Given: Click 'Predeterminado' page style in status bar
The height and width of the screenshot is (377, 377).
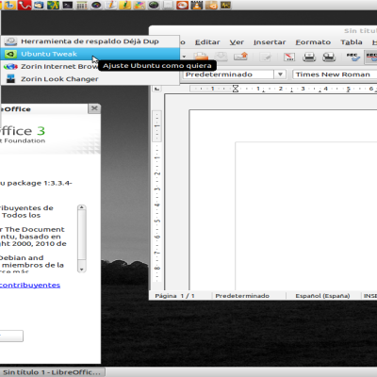Looking at the screenshot, I should [242, 296].
